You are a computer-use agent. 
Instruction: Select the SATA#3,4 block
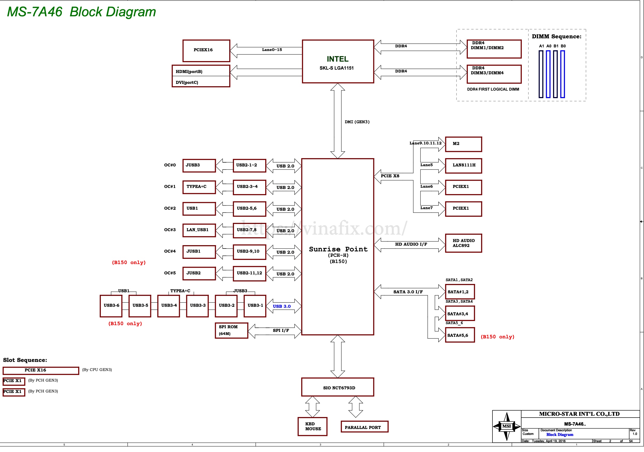point(460,314)
